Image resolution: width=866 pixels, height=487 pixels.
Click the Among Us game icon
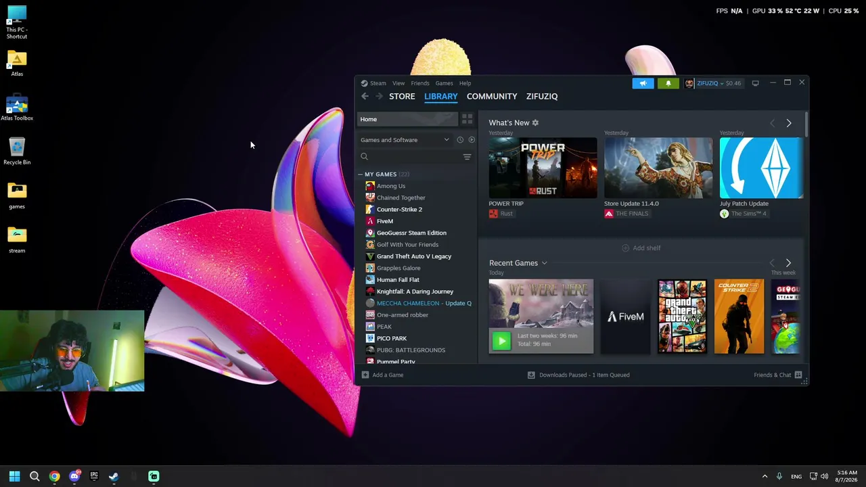coord(370,186)
